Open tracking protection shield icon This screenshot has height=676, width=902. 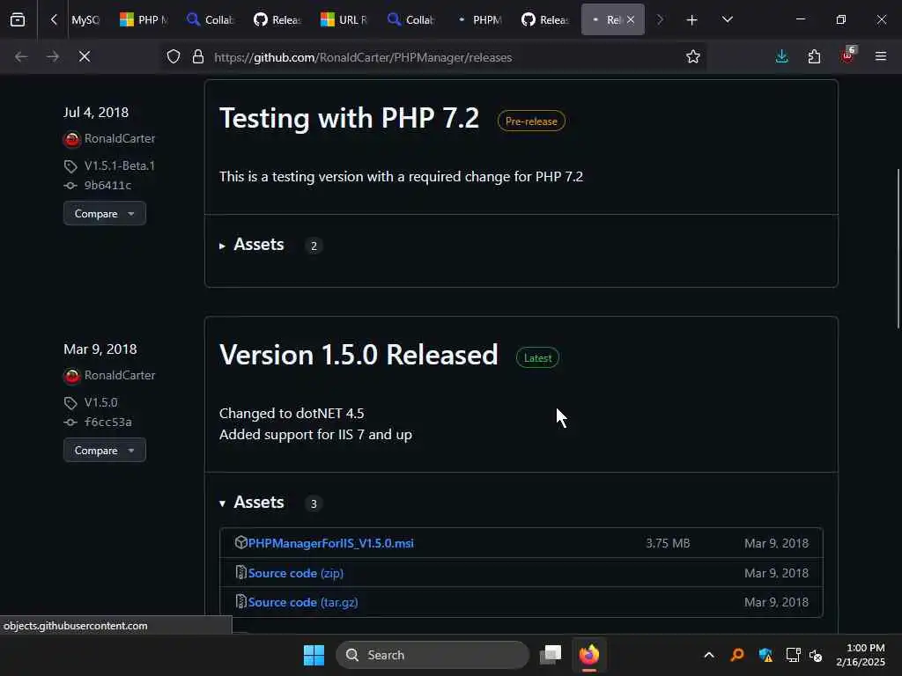click(x=174, y=57)
